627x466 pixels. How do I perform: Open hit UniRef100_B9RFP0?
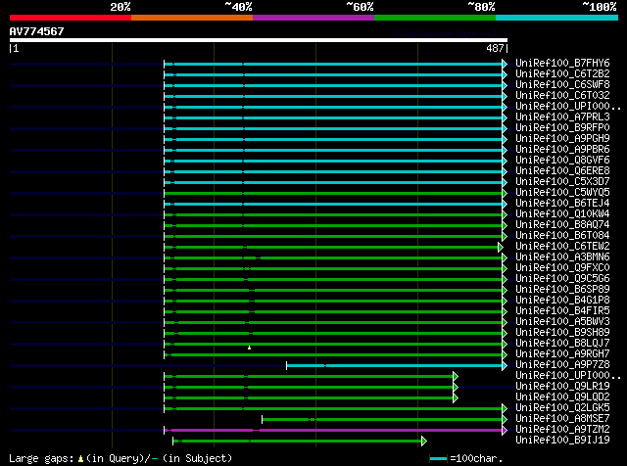(562, 128)
